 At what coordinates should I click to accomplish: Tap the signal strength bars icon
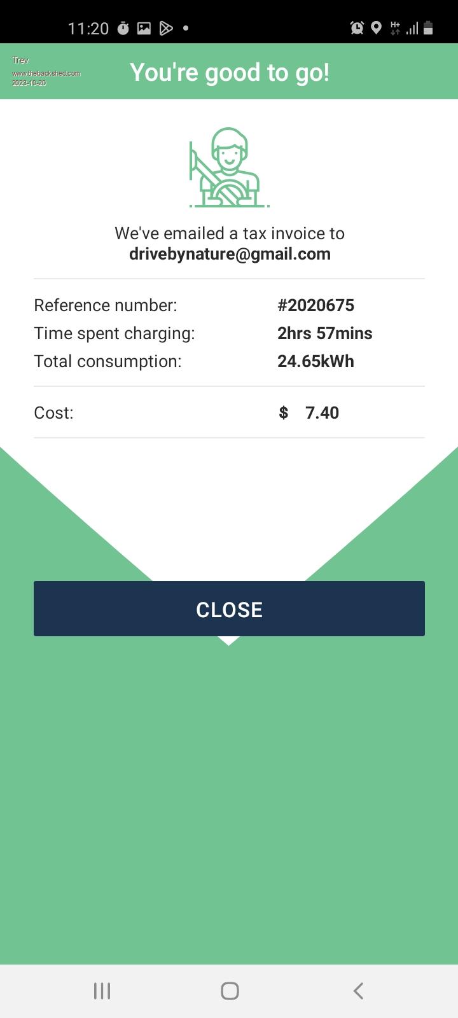[x=412, y=28]
